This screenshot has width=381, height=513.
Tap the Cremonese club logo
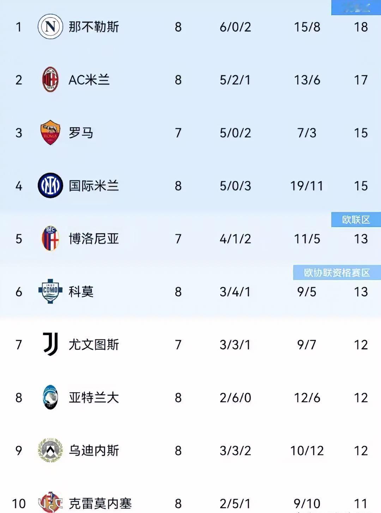point(50,502)
